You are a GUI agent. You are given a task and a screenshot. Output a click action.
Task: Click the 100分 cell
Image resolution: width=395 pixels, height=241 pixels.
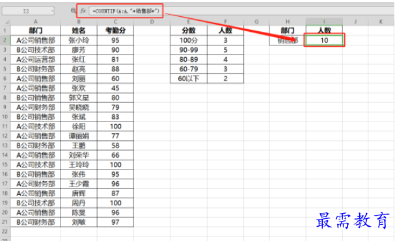(x=189, y=40)
